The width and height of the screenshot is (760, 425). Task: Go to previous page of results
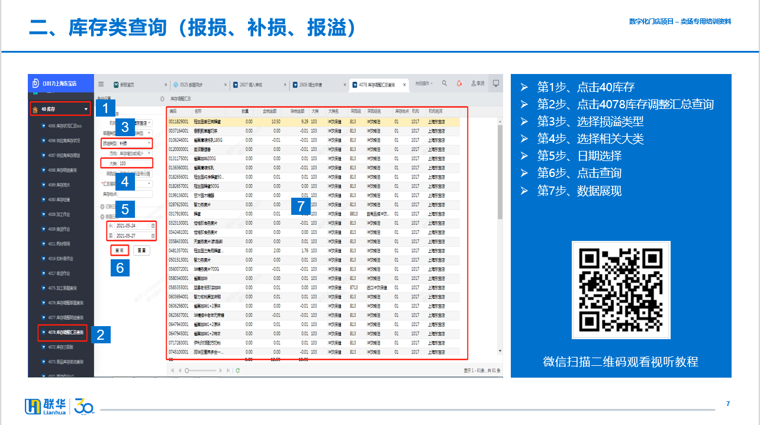tap(180, 371)
